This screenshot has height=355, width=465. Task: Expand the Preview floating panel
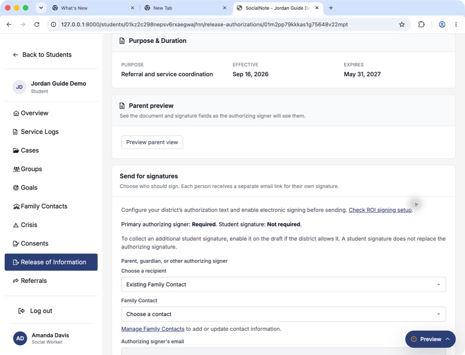[x=430, y=339]
